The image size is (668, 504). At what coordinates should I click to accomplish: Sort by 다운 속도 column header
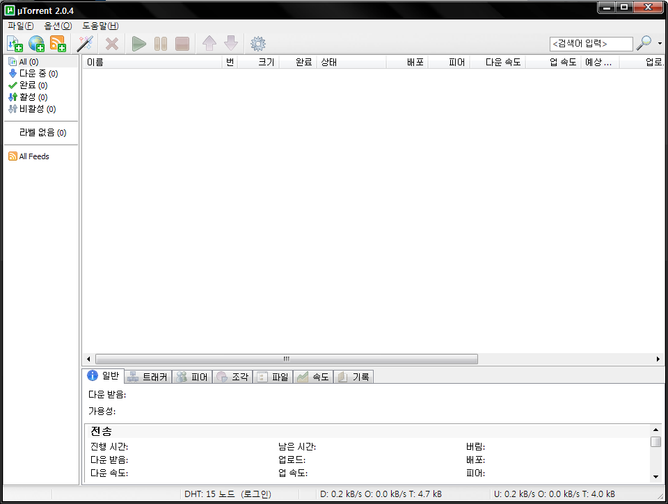[x=498, y=62]
